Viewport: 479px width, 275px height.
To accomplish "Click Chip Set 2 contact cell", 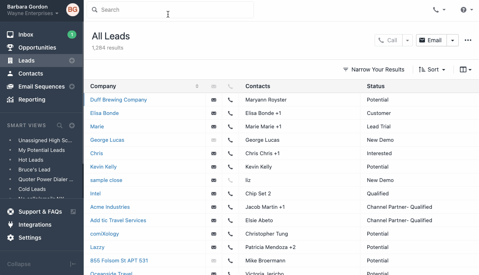I will pos(258,193).
